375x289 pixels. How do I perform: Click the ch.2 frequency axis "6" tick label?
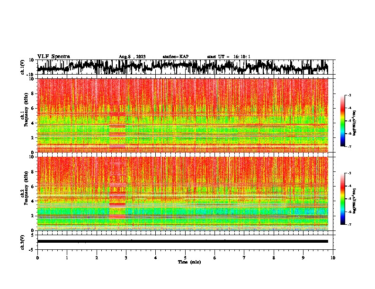tap(33, 187)
